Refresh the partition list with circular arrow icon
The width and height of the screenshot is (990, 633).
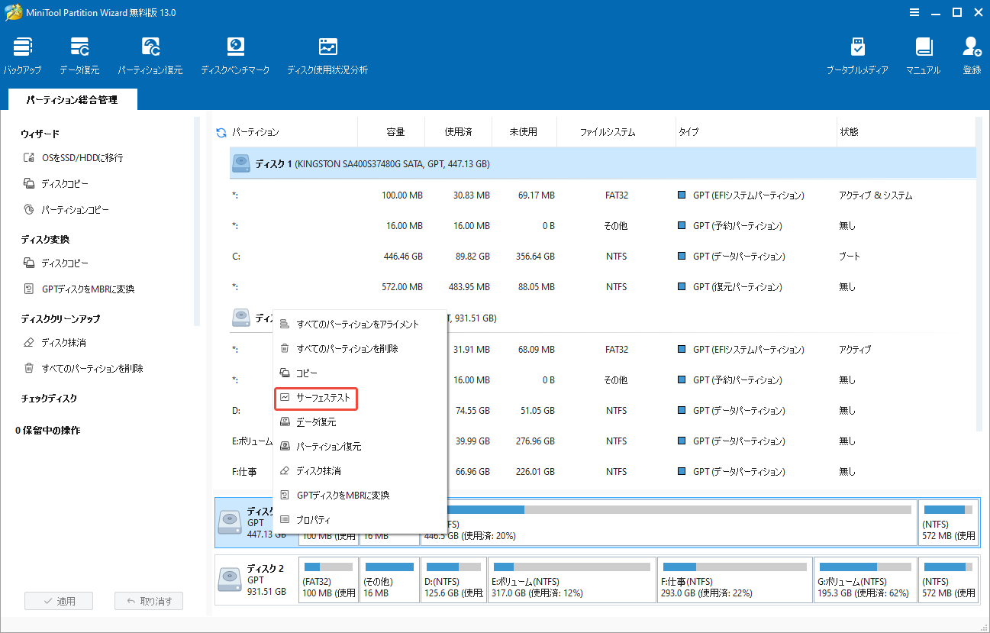(x=221, y=131)
